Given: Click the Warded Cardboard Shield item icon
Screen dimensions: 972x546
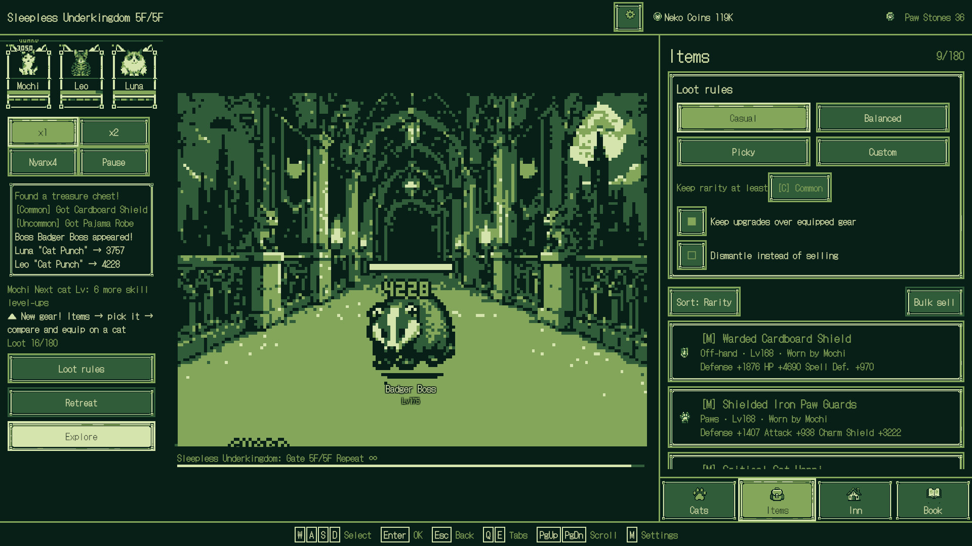Looking at the screenshot, I should [x=684, y=353].
